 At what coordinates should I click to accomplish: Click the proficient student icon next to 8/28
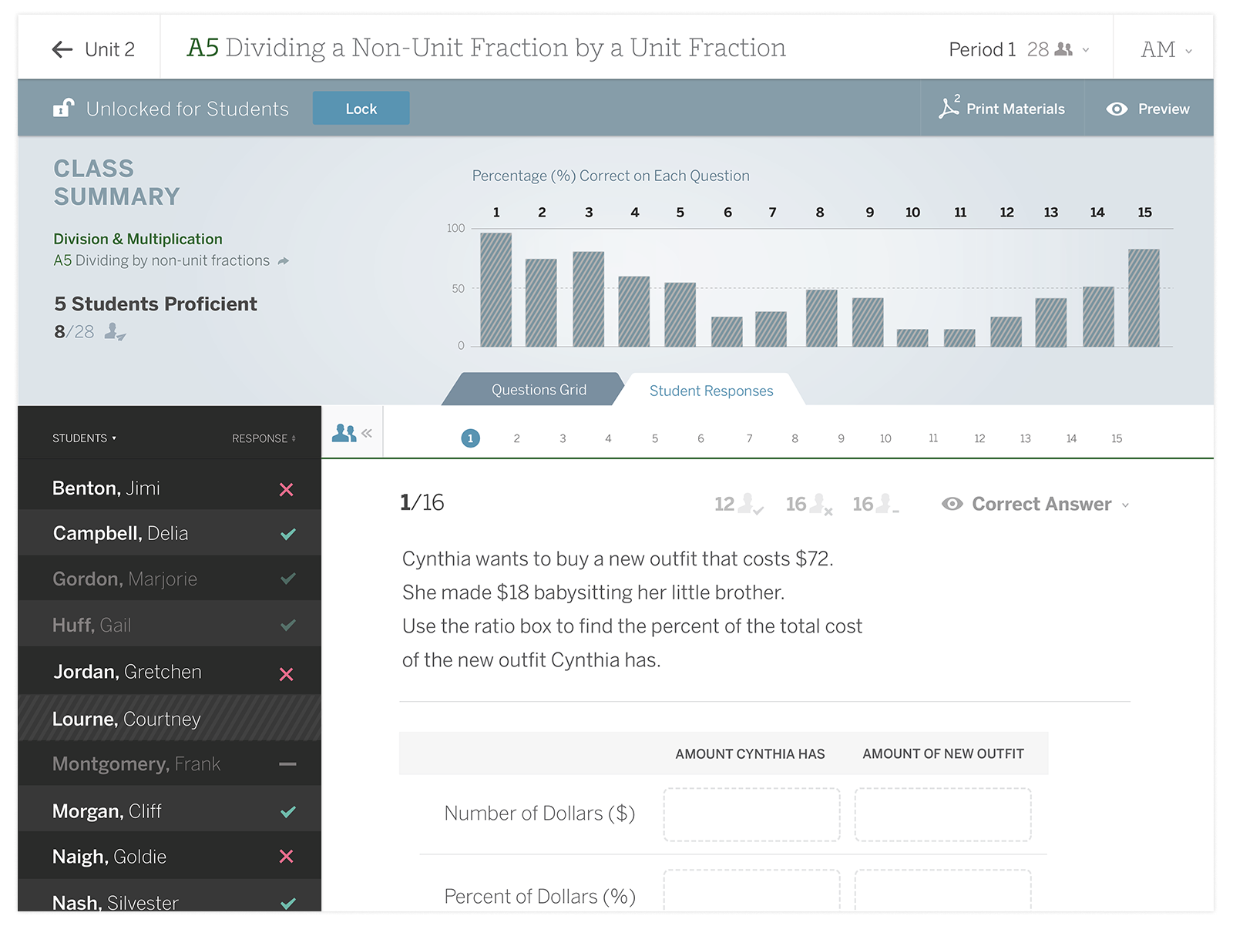pyautogui.click(x=115, y=331)
